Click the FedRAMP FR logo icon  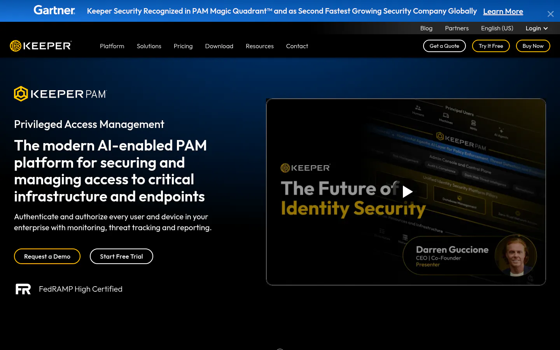23,289
